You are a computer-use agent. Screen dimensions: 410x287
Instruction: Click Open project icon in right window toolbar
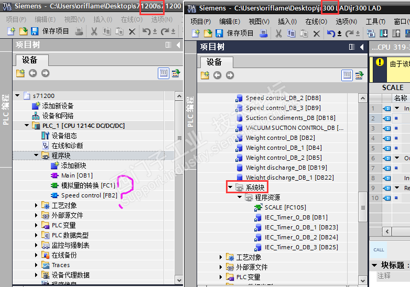click(208, 34)
